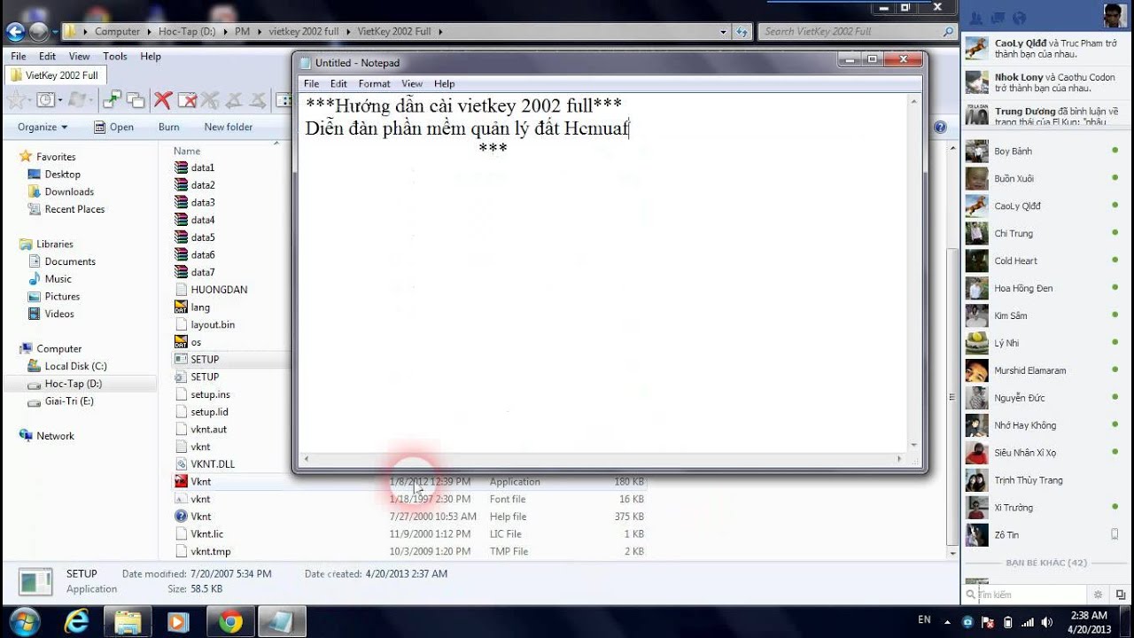This screenshot has width=1134, height=638.
Task: Open the history clock toolbar button
Action: coord(44,100)
